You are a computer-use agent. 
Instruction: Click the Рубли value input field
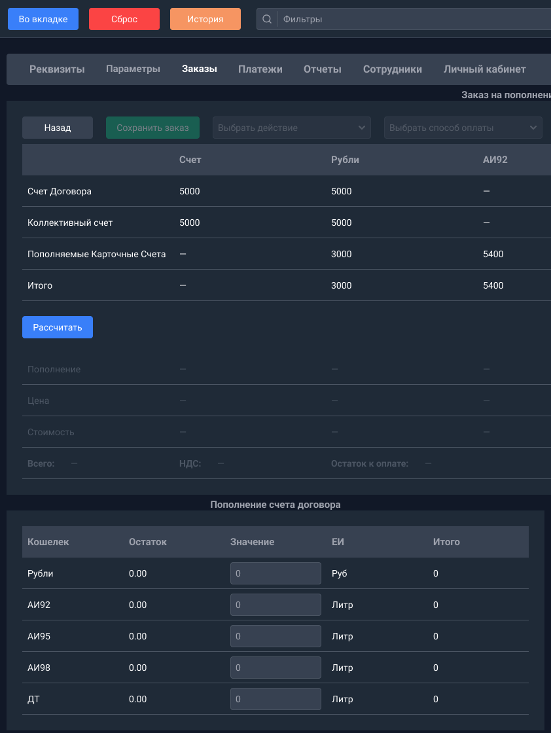point(275,573)
